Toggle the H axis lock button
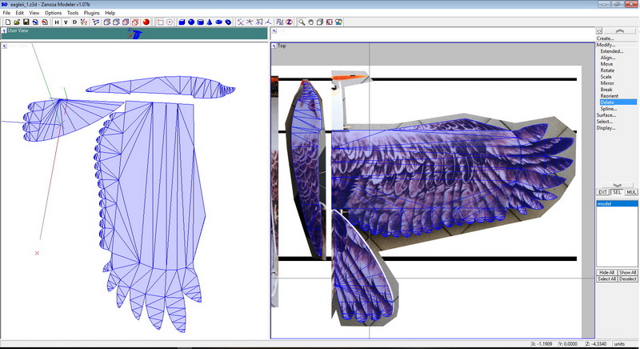Image resolution: width=640 pixels, height=349 pixels. click(x=56, y=22)
